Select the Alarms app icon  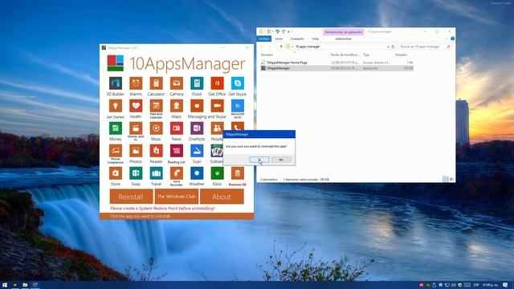pos(136,83)
